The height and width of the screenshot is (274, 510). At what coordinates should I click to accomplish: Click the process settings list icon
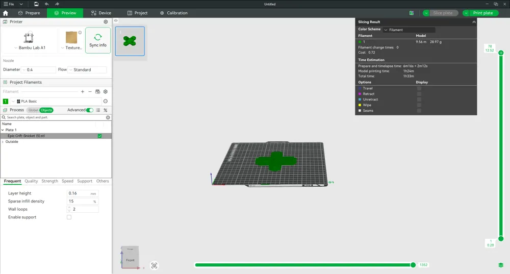tap(98, 110)
